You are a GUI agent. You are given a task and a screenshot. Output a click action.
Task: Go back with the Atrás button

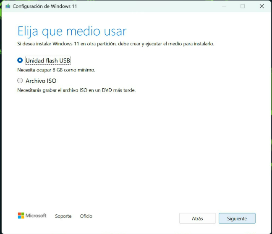(x=197, y=218)
